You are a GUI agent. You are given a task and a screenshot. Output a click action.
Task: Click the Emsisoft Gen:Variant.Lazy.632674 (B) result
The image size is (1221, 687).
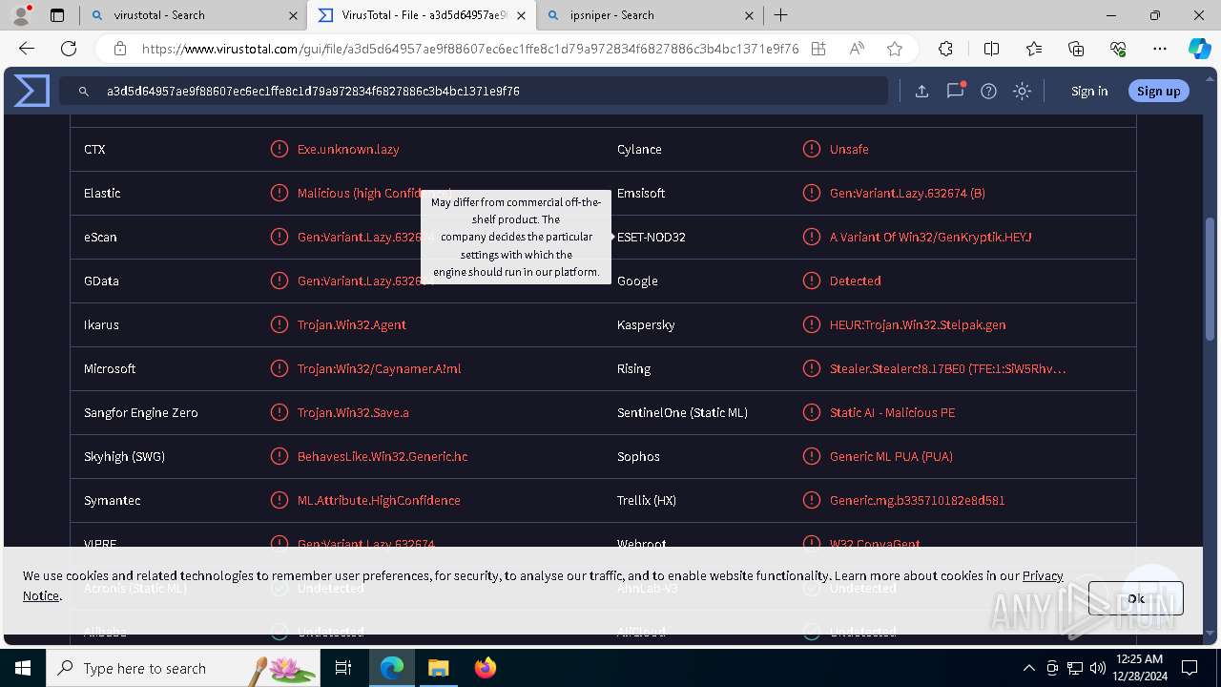[907, 193]
